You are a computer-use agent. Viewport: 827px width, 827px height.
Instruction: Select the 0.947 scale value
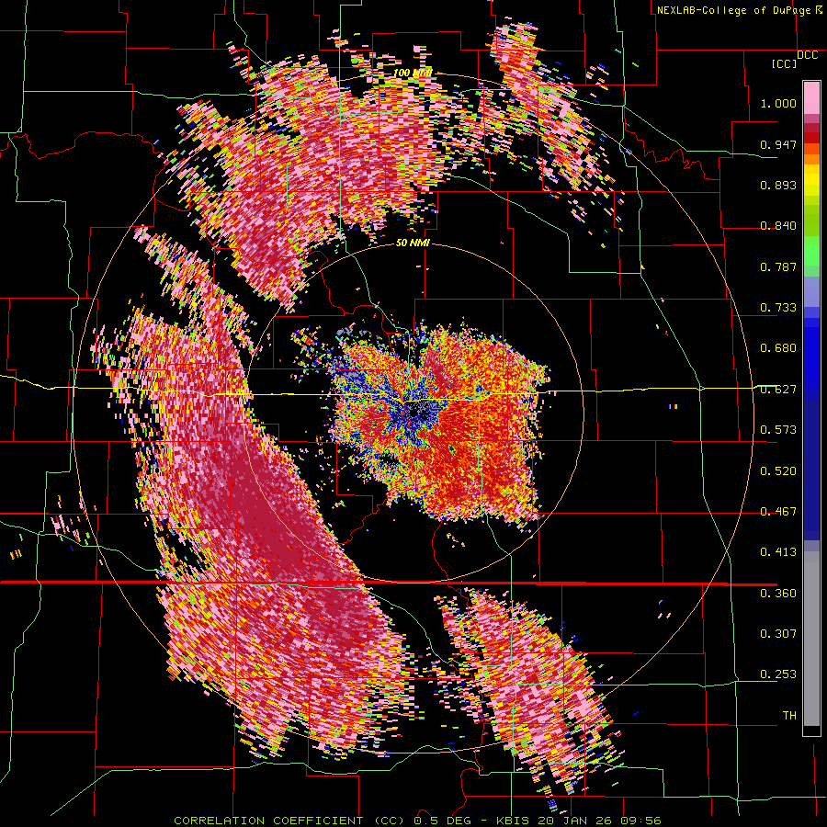(778, 144)
